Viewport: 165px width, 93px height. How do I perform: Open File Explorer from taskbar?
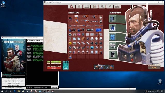(x=19, y=91)
